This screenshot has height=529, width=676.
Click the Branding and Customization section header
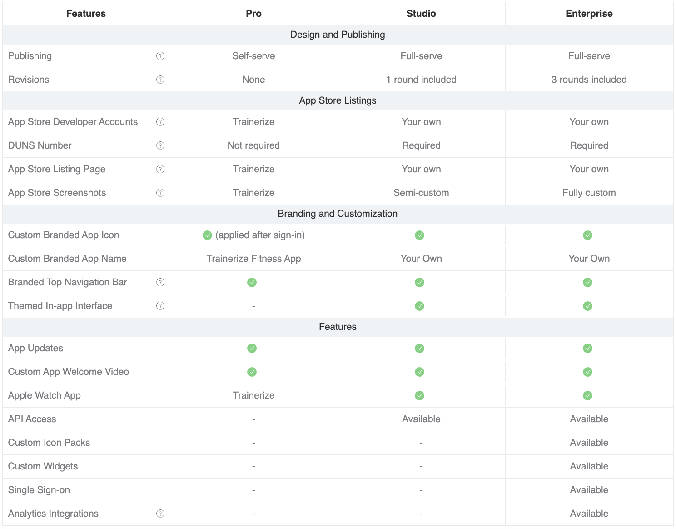click(x=338, y=214)
